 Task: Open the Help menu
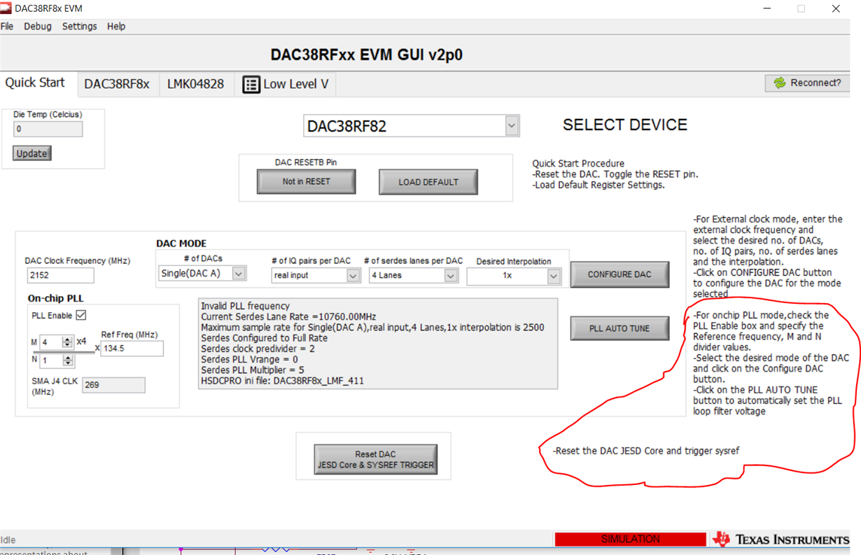click(x=116, y=26)
